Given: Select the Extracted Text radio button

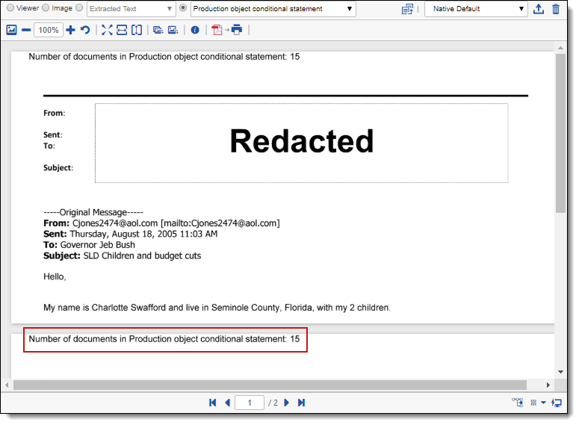Looking at the screenshot, I should click(79, 7).
